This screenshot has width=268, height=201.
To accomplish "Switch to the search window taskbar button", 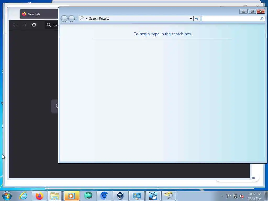I will tap(169, 196).
